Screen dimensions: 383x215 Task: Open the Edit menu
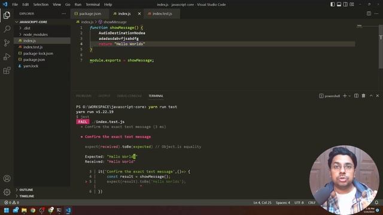[25, 4]
